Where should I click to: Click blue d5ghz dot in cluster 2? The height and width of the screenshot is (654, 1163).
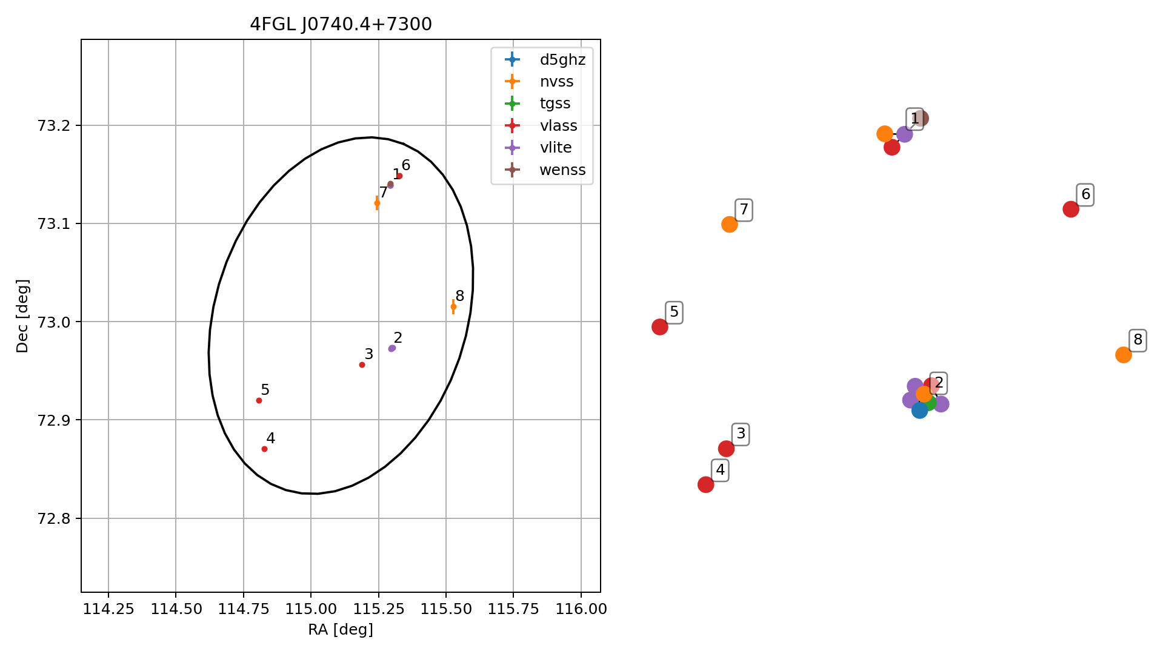(919, 411)
